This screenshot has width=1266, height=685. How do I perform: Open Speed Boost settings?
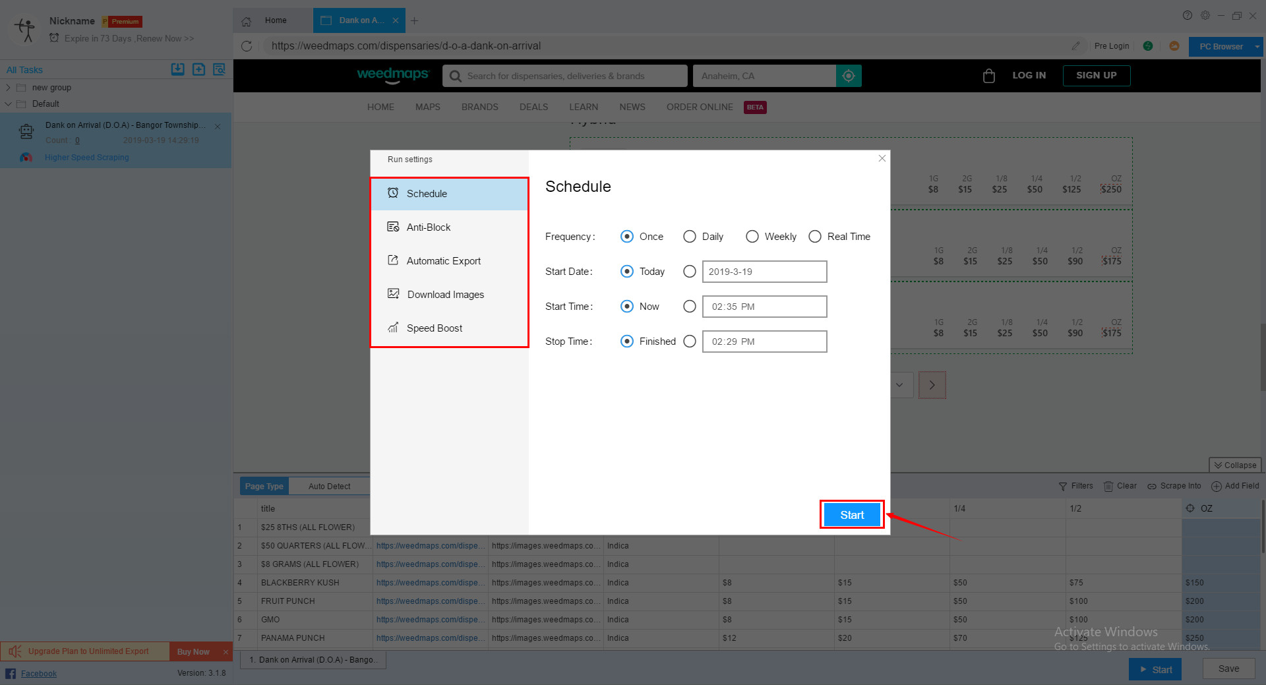tap(449, 328)
